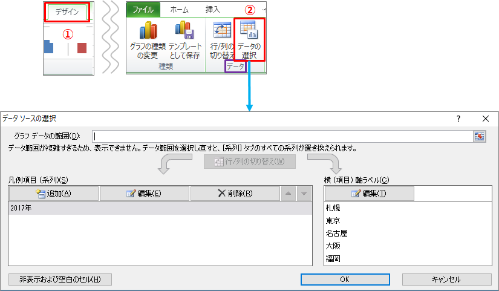Click テンプレートとして保存 icon

pos(184,31)
